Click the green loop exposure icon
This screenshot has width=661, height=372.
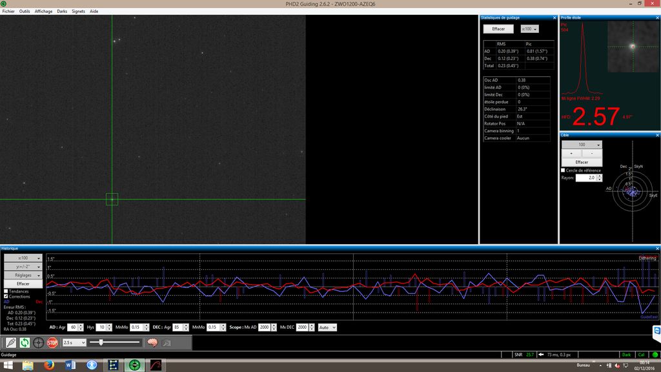tap(25, 342)
